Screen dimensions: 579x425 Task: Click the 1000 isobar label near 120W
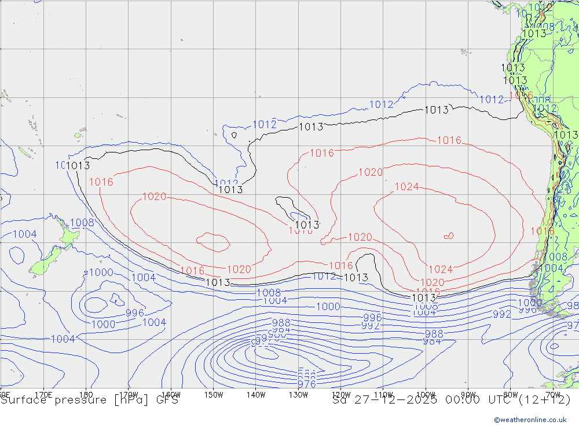328,307
